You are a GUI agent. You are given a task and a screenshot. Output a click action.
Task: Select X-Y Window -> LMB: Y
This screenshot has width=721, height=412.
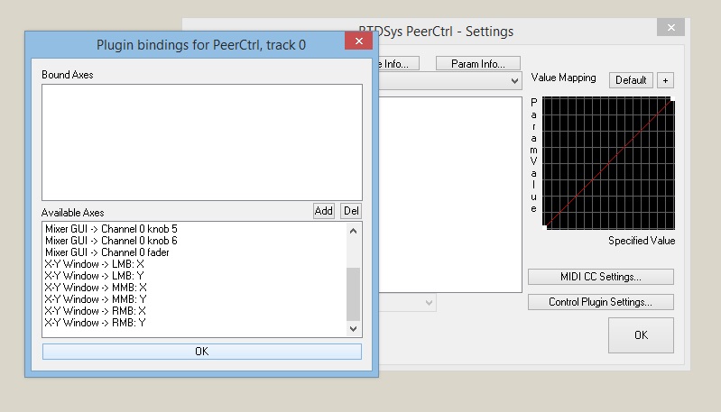(x=94, y=276)
